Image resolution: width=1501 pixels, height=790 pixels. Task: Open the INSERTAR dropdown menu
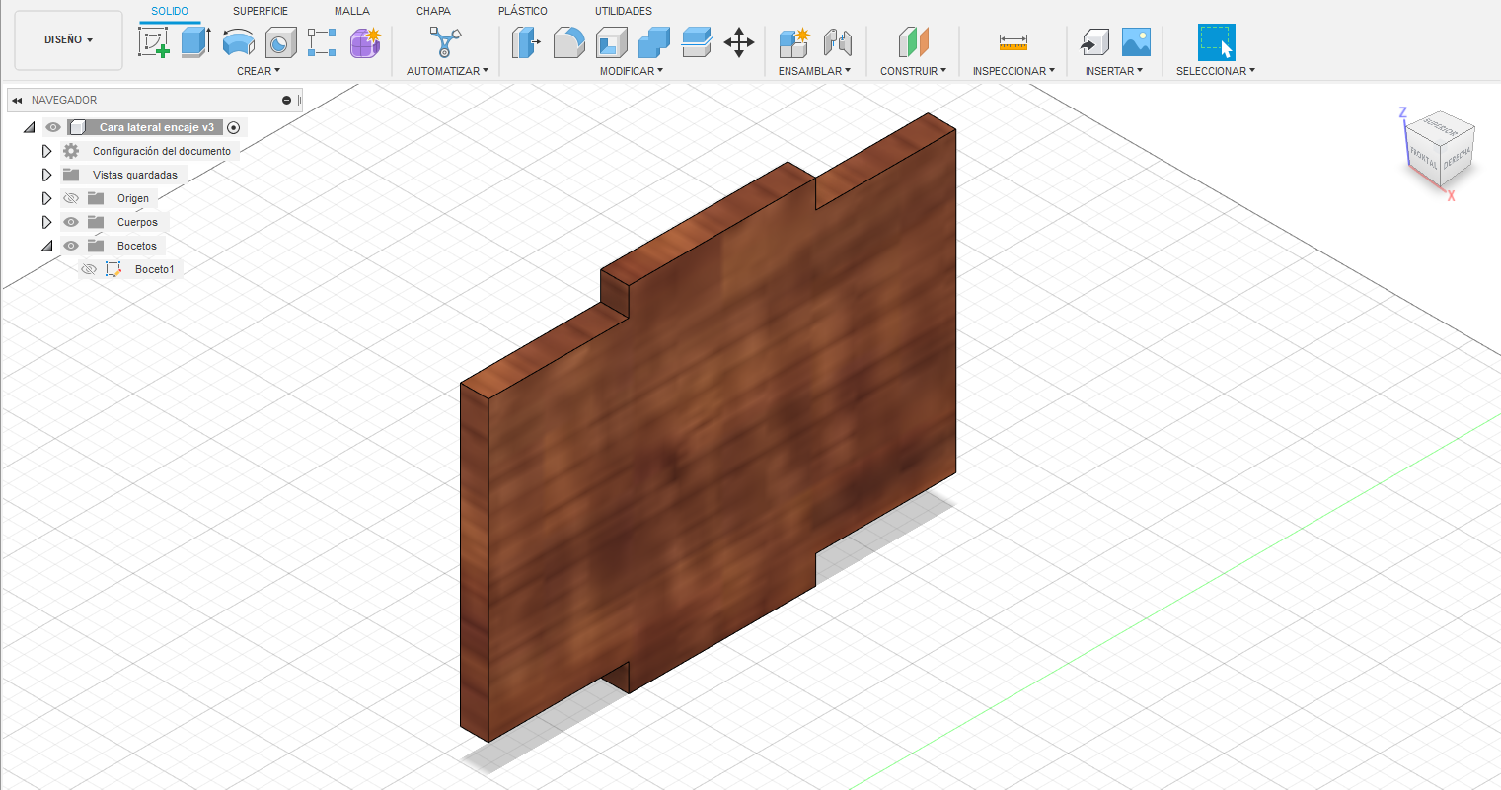pyautogui.click(x=1114, y=71)
